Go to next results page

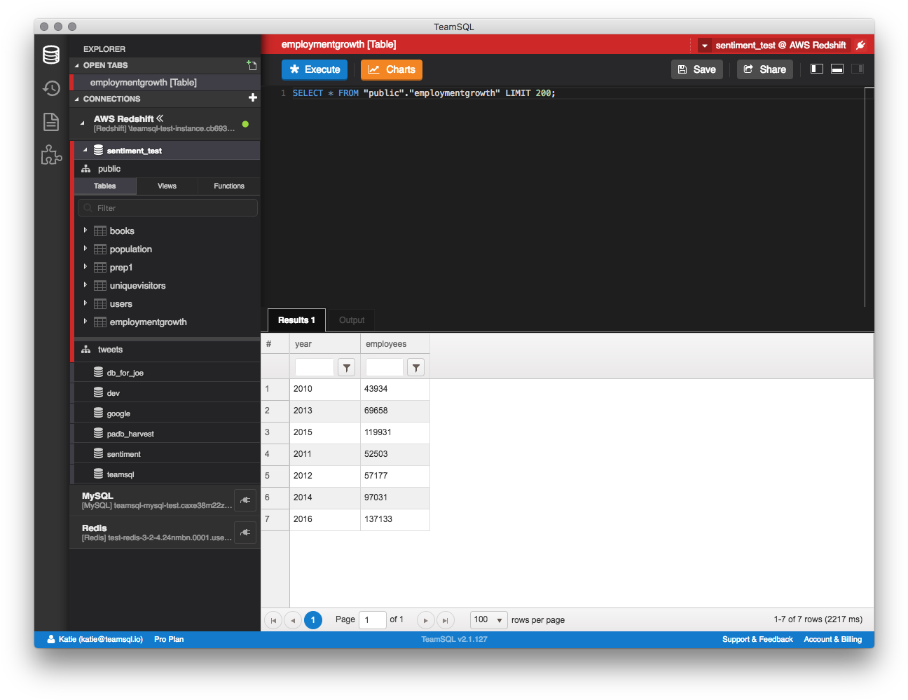click(425, 620)
